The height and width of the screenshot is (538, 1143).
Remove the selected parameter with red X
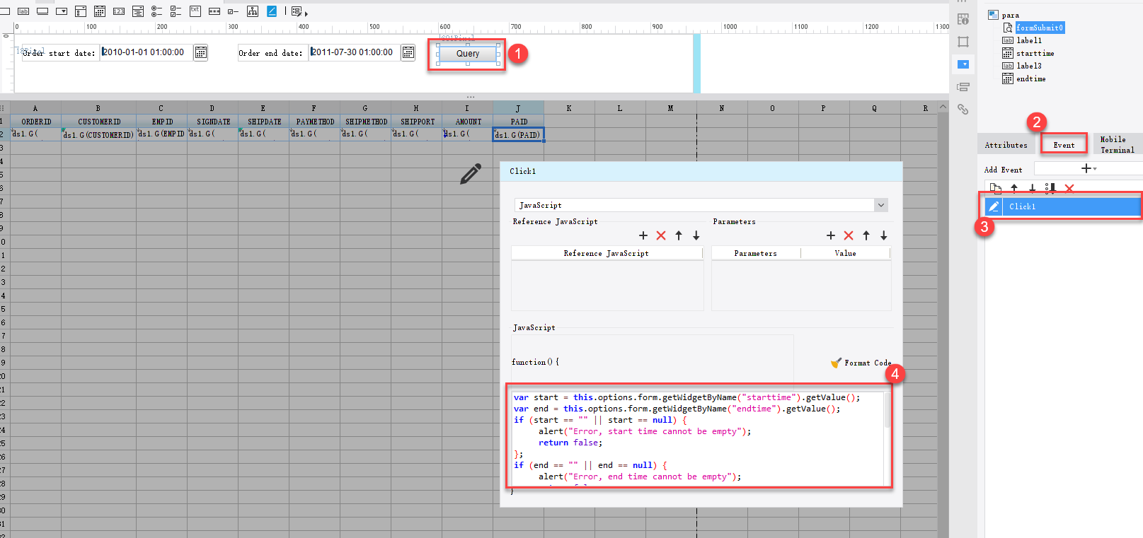point(848,235)
